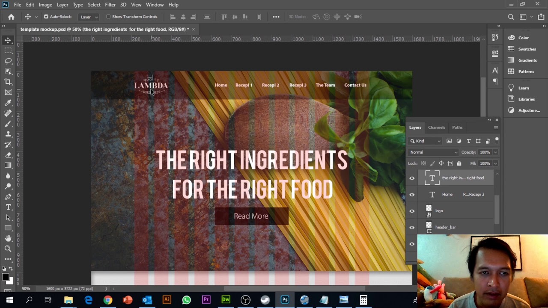Enable Show Transform Controls checkbox
The height and width of the screenshot is (308, 548).
(108, 17)
